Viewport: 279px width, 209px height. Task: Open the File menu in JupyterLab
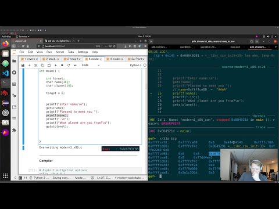click(22, 52)
